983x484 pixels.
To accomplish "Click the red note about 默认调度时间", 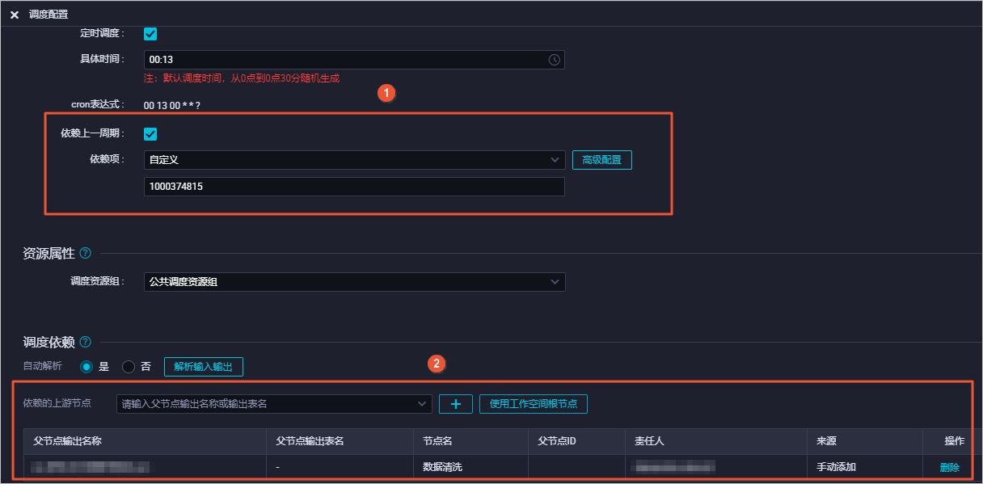I will pyautogui.click(x=242, y=78).
